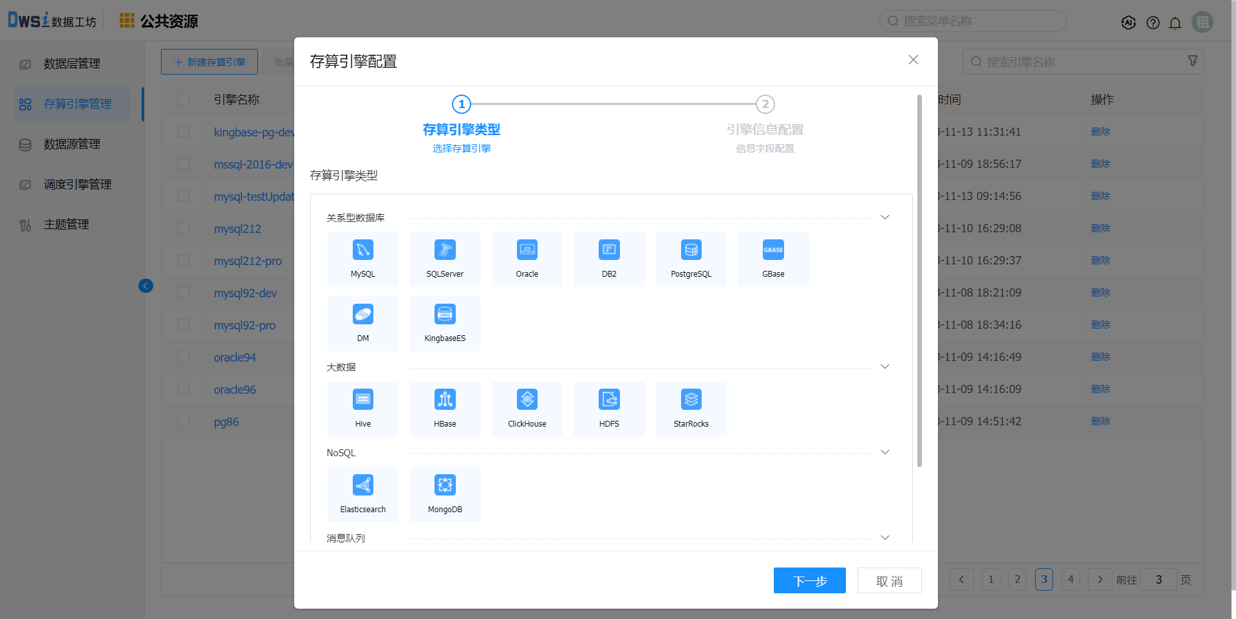
Task: Check the box for mysql212 row
Action: pyautogui.click(x=183, y=228)
